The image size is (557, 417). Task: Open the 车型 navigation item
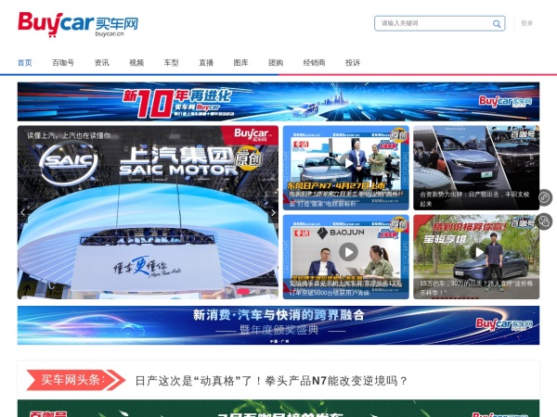pyautogui.click(x=171, y=63)
